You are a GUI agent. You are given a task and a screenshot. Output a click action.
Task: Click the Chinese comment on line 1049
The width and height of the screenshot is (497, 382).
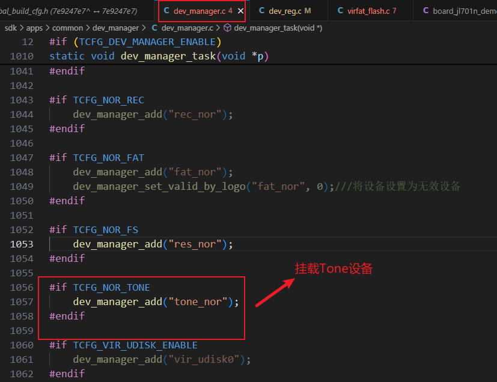coord(397,187)
